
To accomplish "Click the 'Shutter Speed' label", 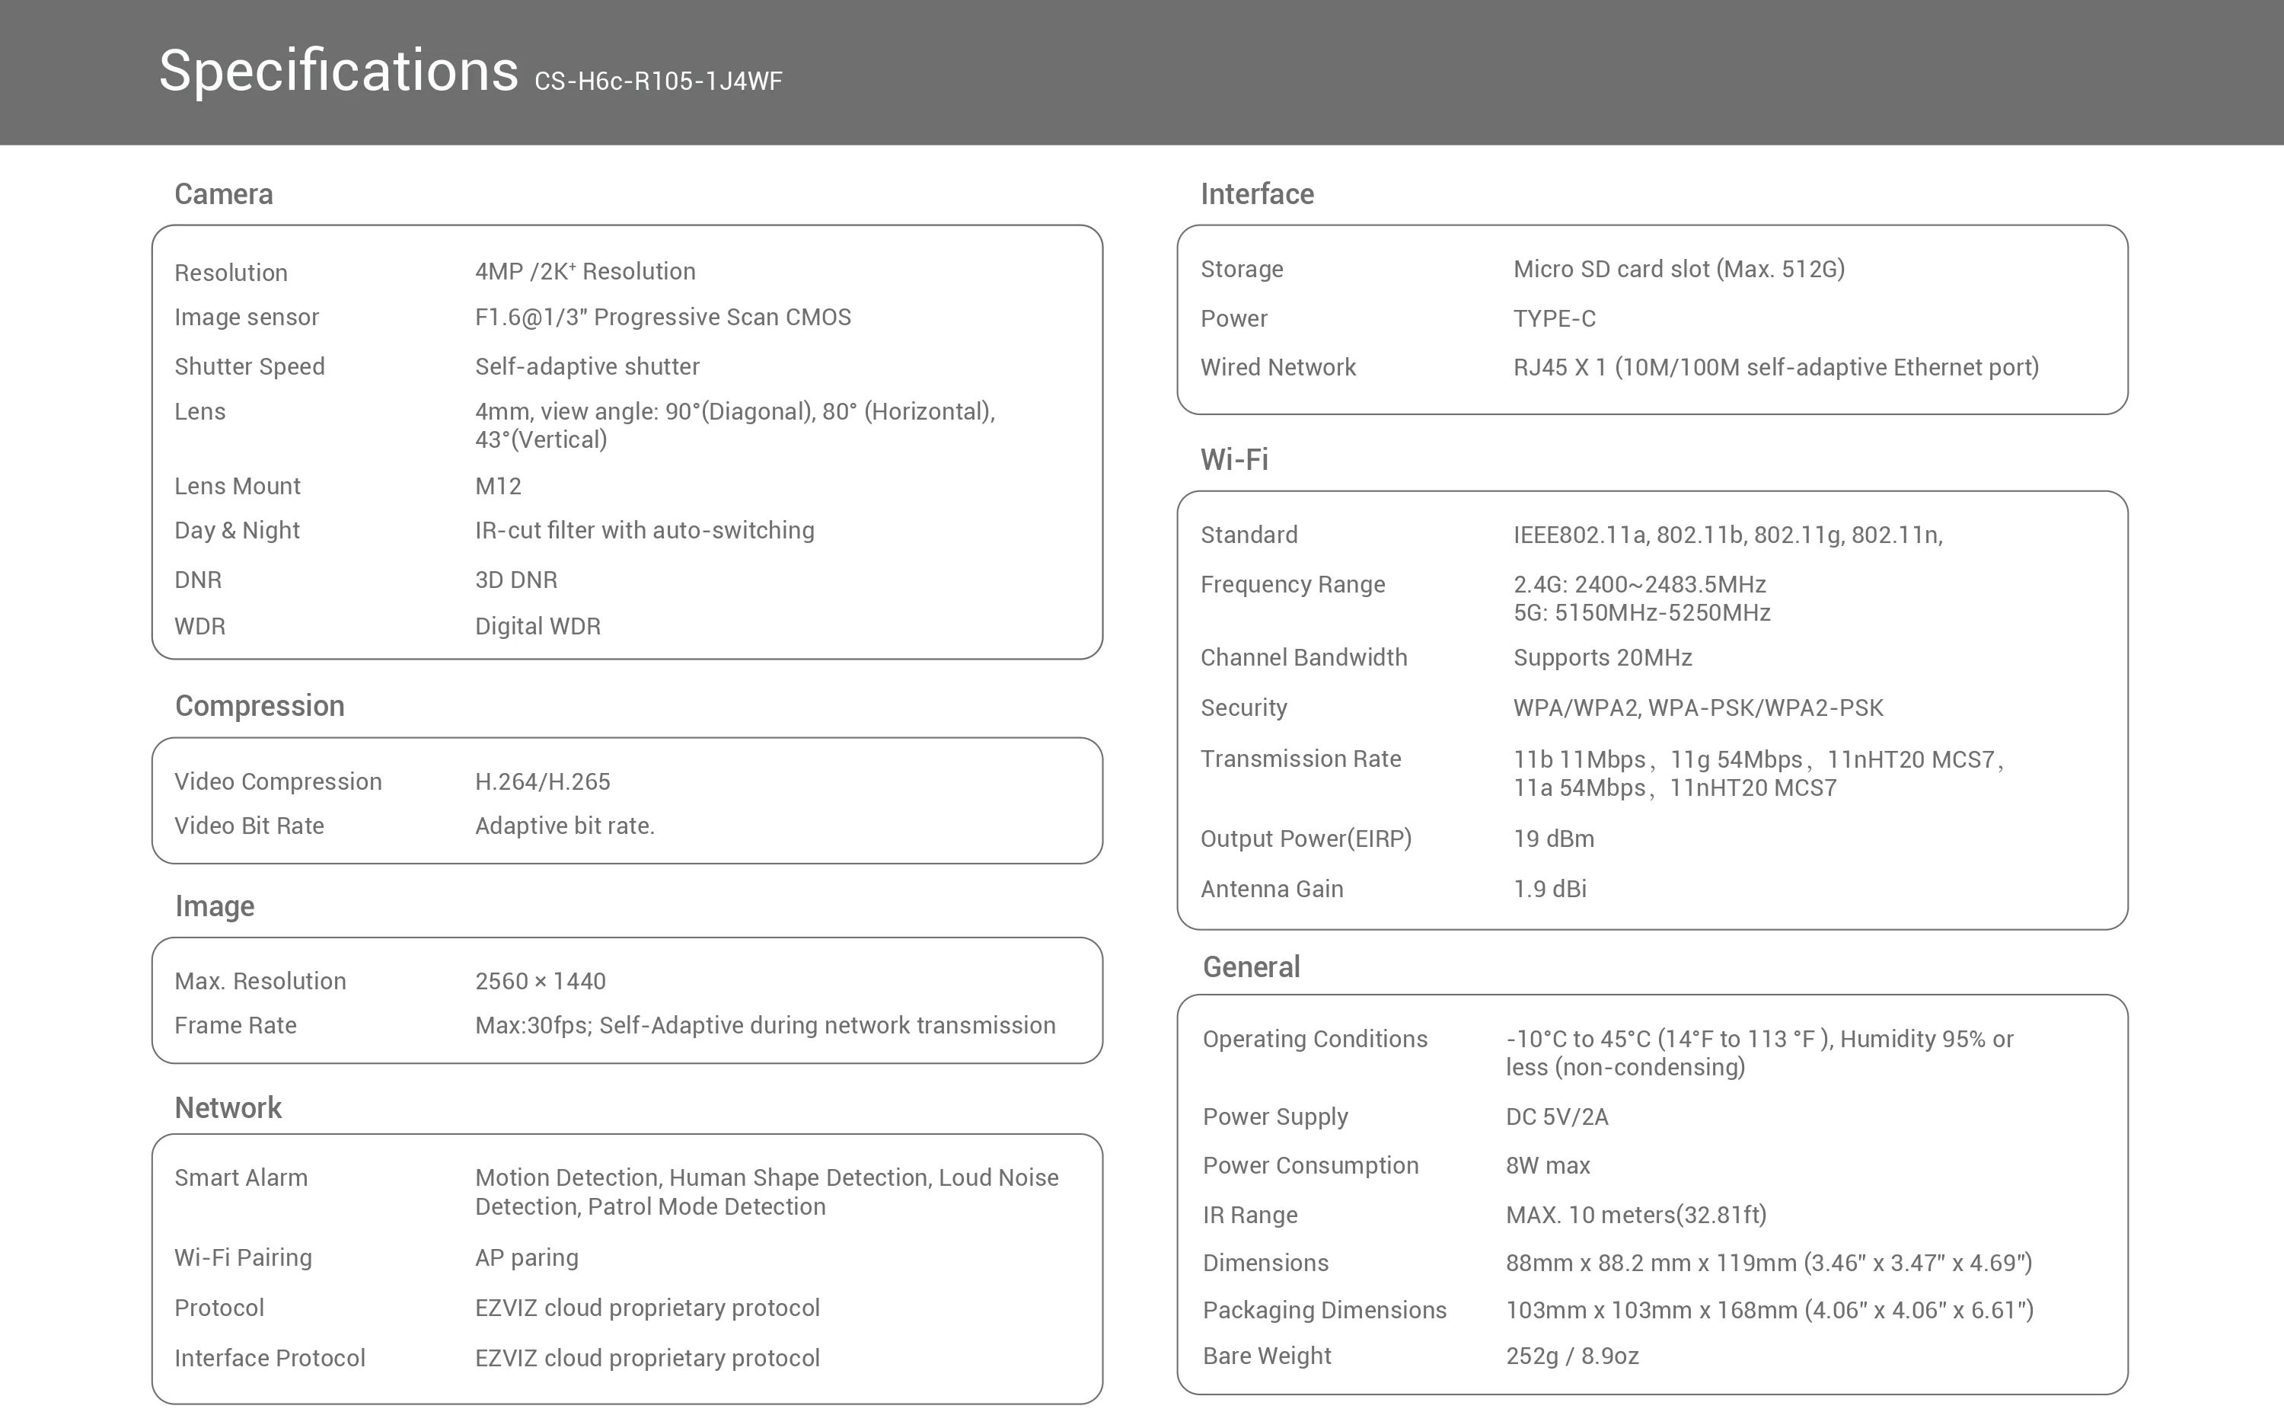I will [249, 366].
